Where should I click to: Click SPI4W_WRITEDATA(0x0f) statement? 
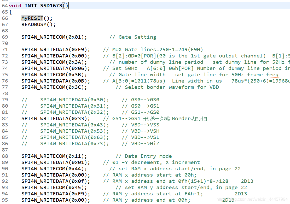[56, 182]
